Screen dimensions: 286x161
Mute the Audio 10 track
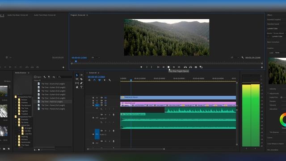click(105, 114)
